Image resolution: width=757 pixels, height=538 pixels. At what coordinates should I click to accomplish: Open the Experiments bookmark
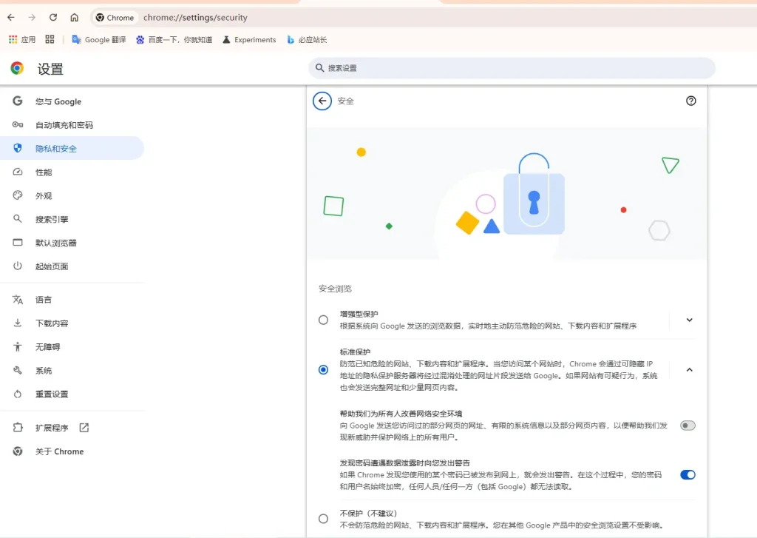coord(249,40)
